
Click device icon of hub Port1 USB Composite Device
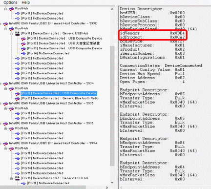tap(23, 39)
